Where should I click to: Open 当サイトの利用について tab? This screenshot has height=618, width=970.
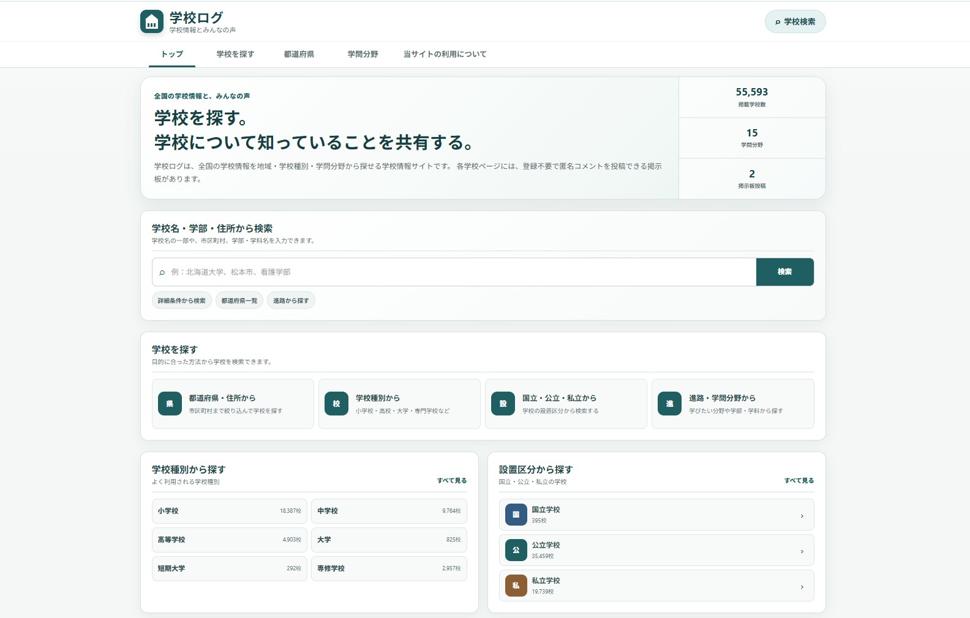[445, 54]
